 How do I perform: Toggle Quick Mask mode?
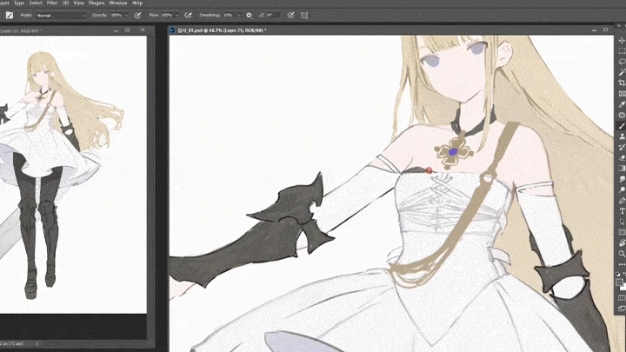coord(622,298)
